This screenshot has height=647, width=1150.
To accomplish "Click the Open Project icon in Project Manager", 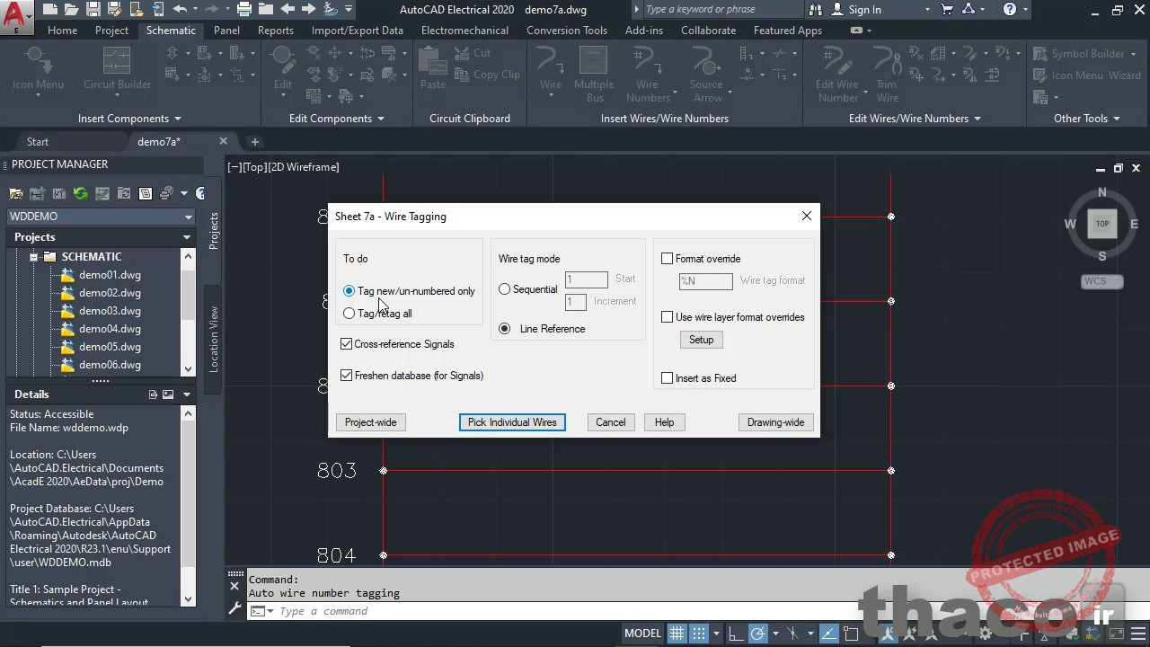I will pos(16,193).
